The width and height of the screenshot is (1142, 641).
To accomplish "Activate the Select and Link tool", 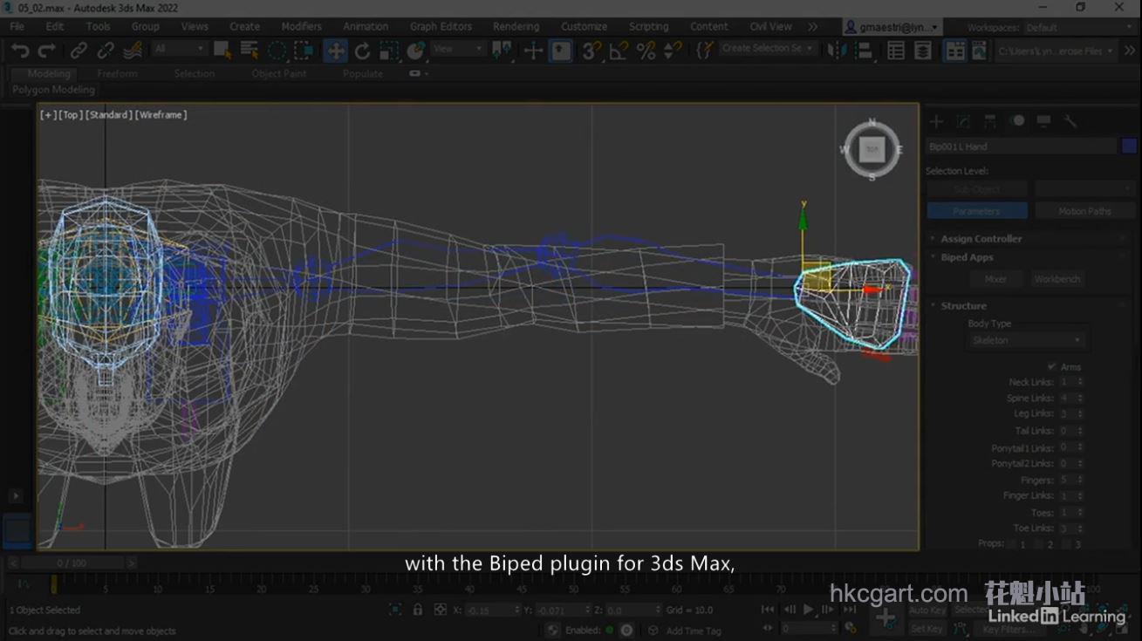I will click(79, 51).
